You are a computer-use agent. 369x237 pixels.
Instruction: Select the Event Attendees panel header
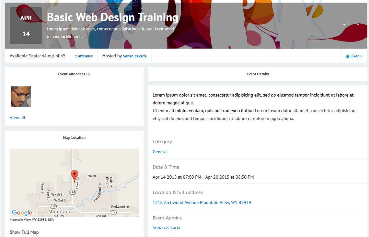pos(74,74)
